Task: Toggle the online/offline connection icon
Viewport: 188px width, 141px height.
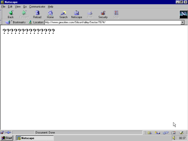Action: tap(8, 132)
